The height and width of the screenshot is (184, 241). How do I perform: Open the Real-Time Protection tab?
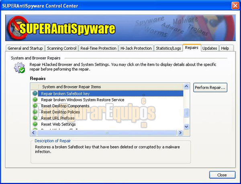point(98,48)
